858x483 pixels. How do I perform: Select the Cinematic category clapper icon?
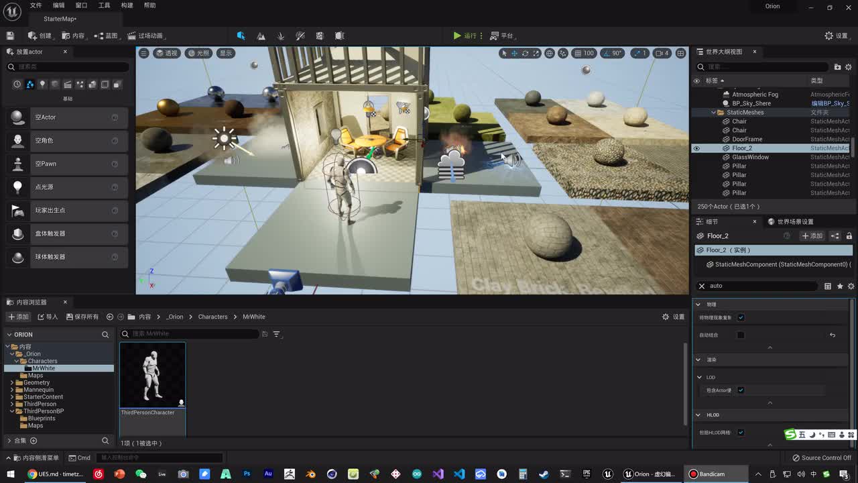(x=68, y=85)
